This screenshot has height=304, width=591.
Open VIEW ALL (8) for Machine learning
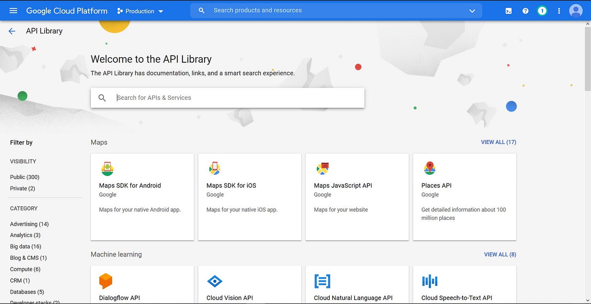click(500, 254)
